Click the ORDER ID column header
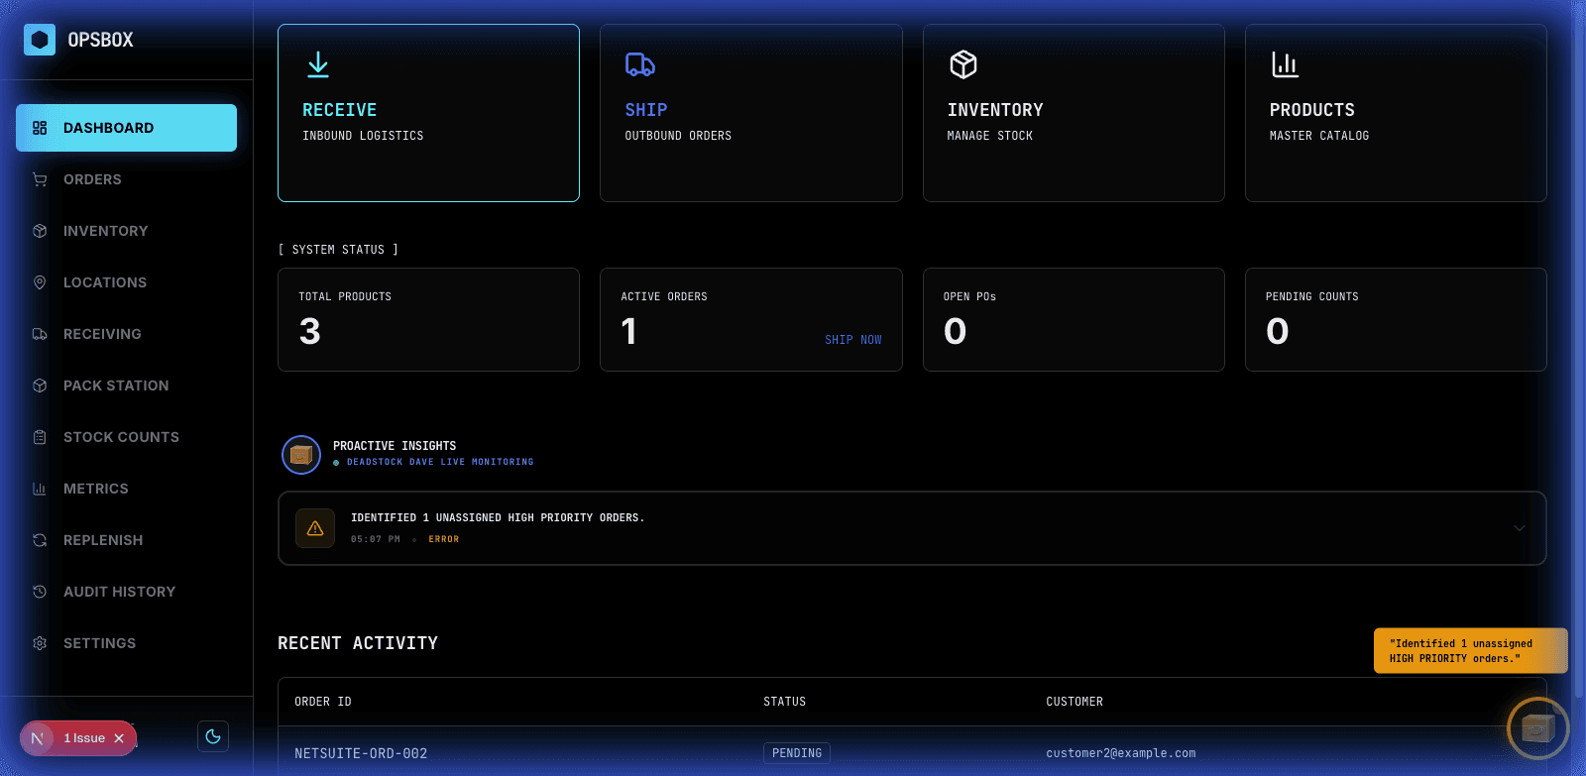 [x=323, y=702]
